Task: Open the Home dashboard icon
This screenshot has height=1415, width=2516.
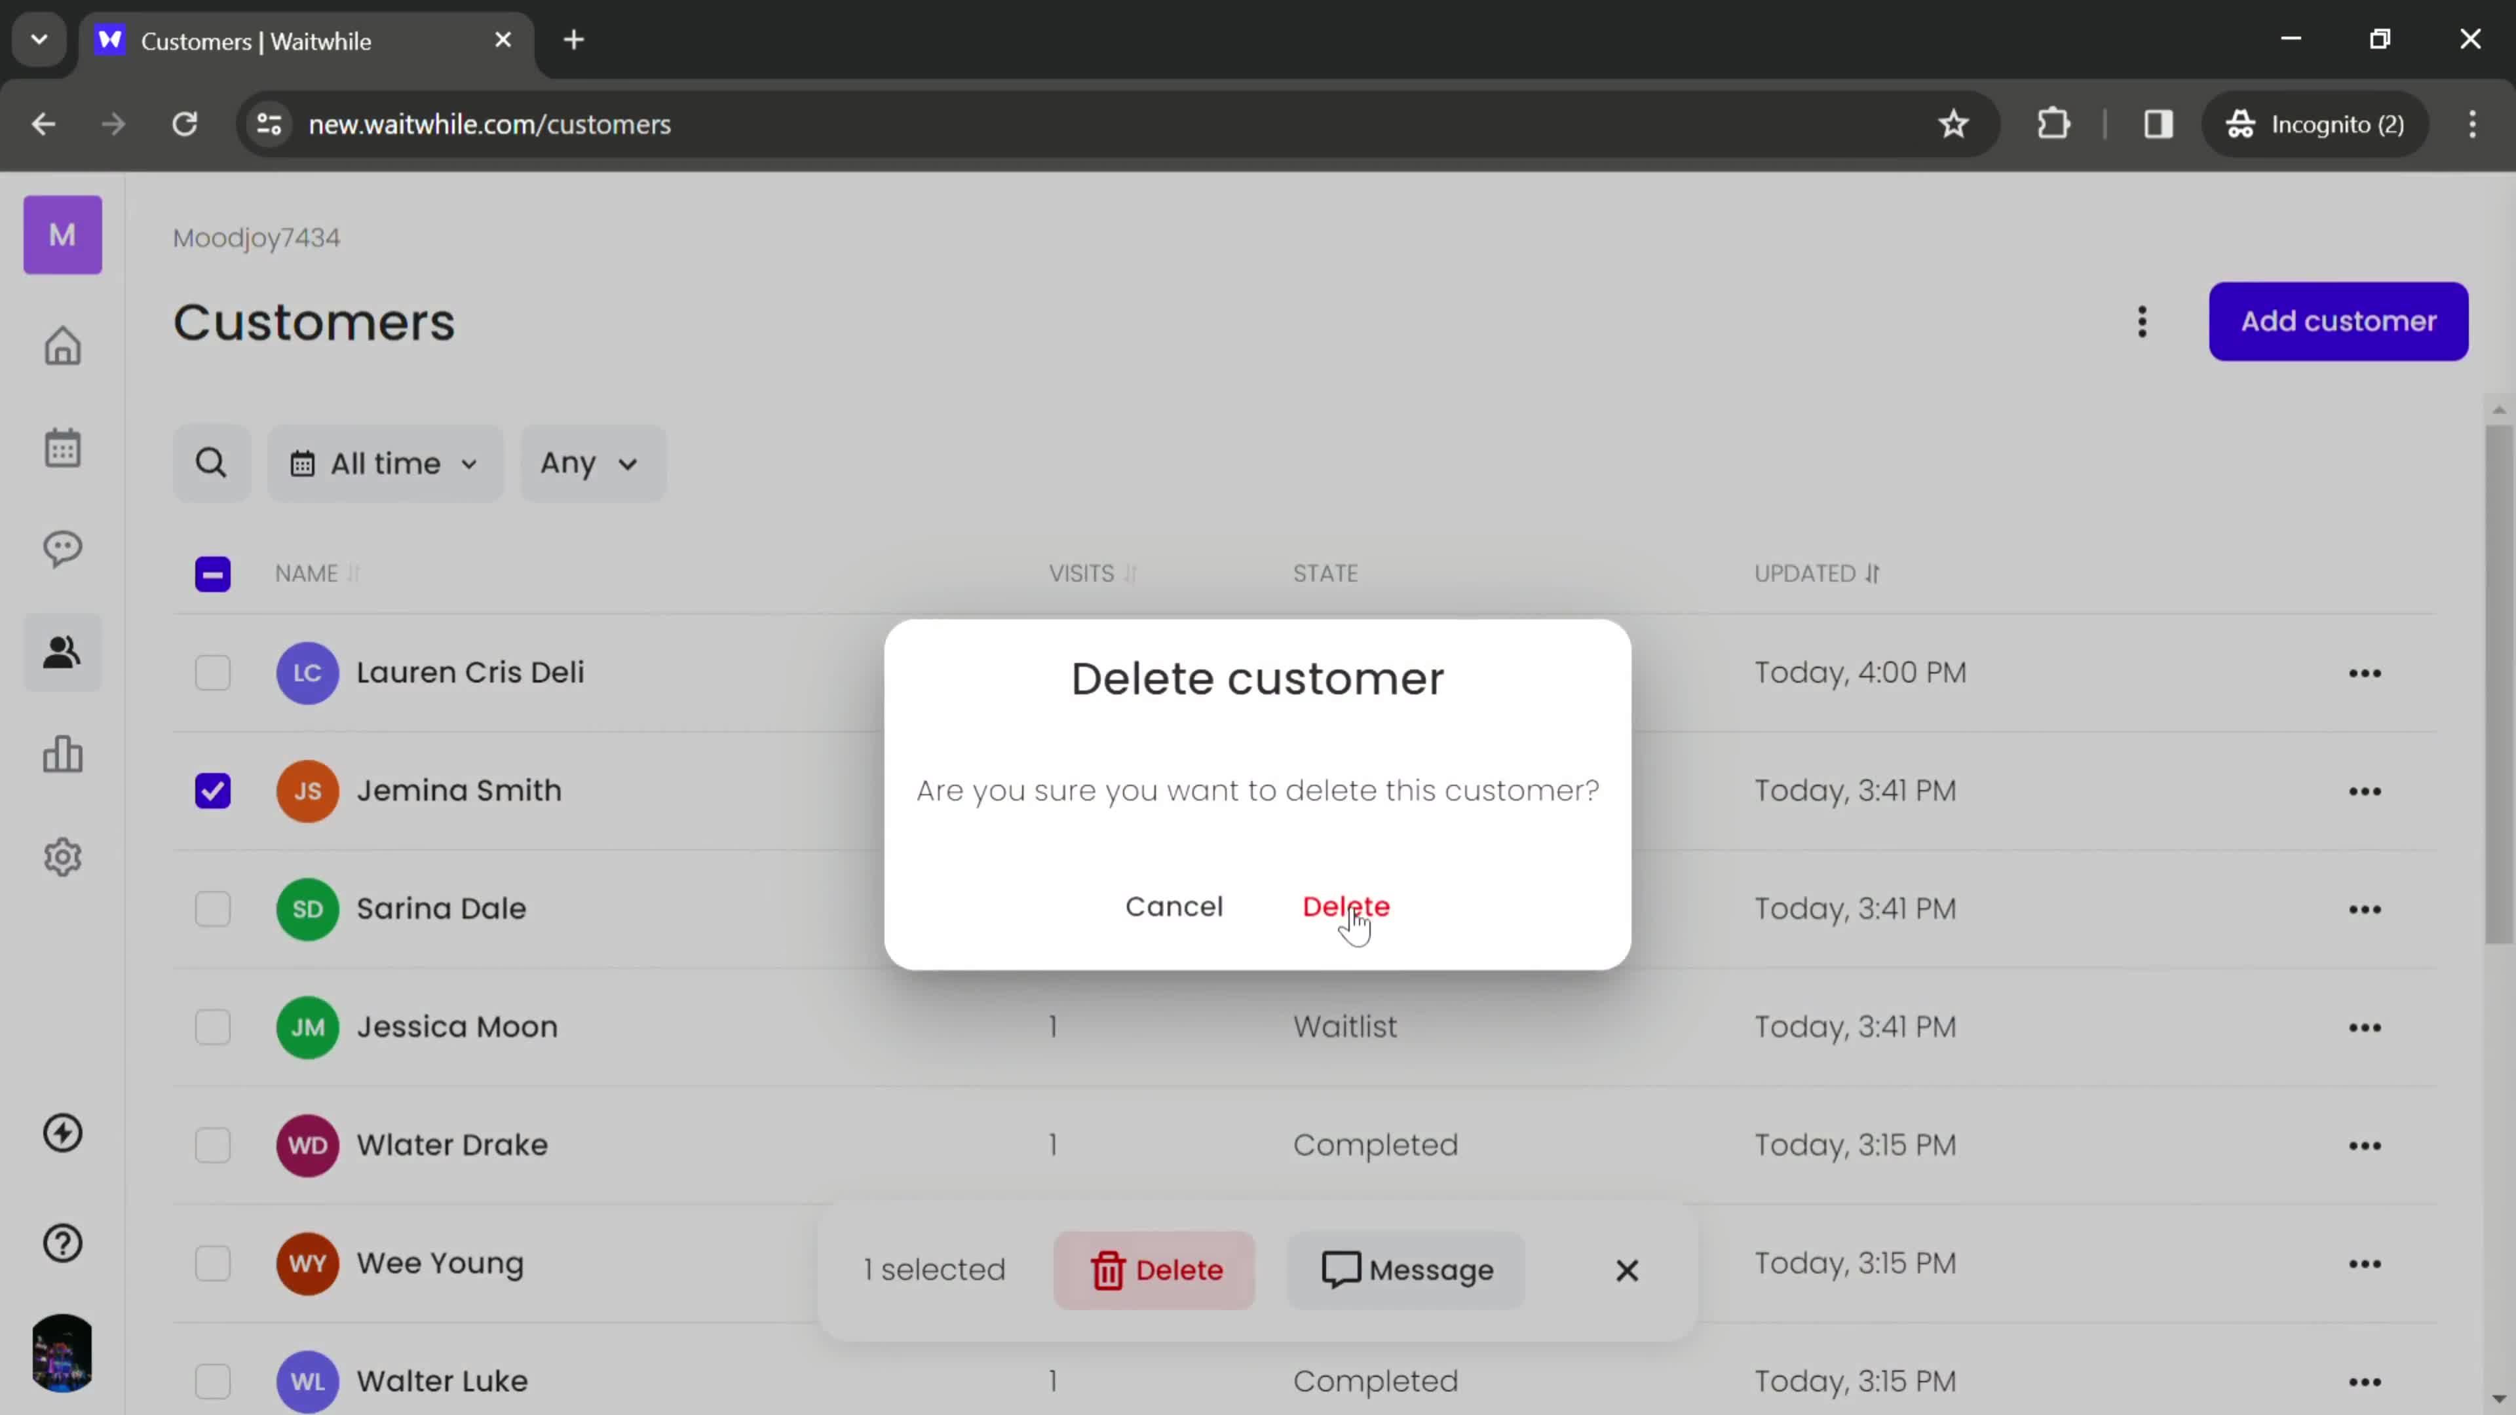Action: [x=62, y=344]
